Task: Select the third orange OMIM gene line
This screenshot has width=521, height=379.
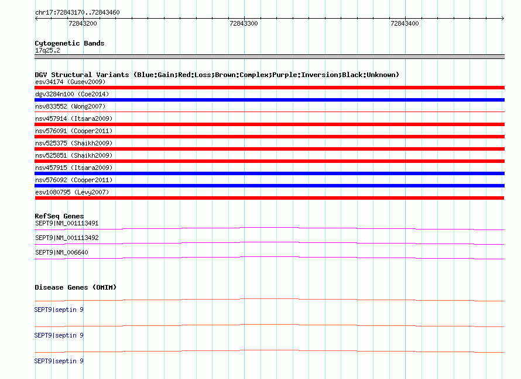Action: (269, 351)
